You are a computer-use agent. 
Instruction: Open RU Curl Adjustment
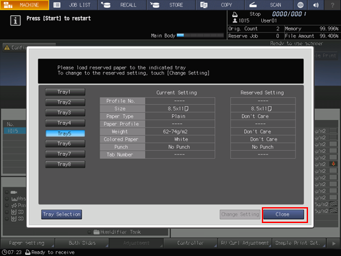pyautogui.click(x=245, y=243)
